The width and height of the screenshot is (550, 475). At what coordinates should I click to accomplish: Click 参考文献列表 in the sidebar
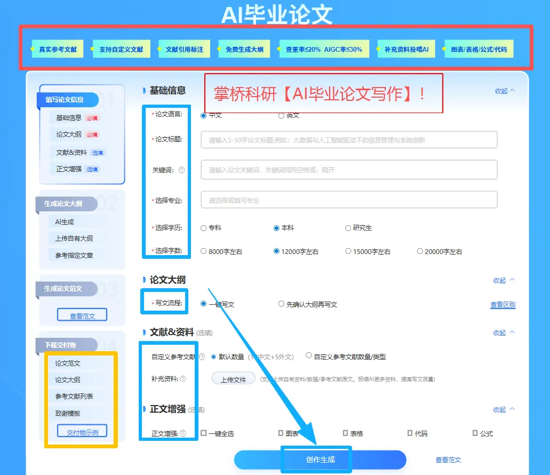click(74, 397)
